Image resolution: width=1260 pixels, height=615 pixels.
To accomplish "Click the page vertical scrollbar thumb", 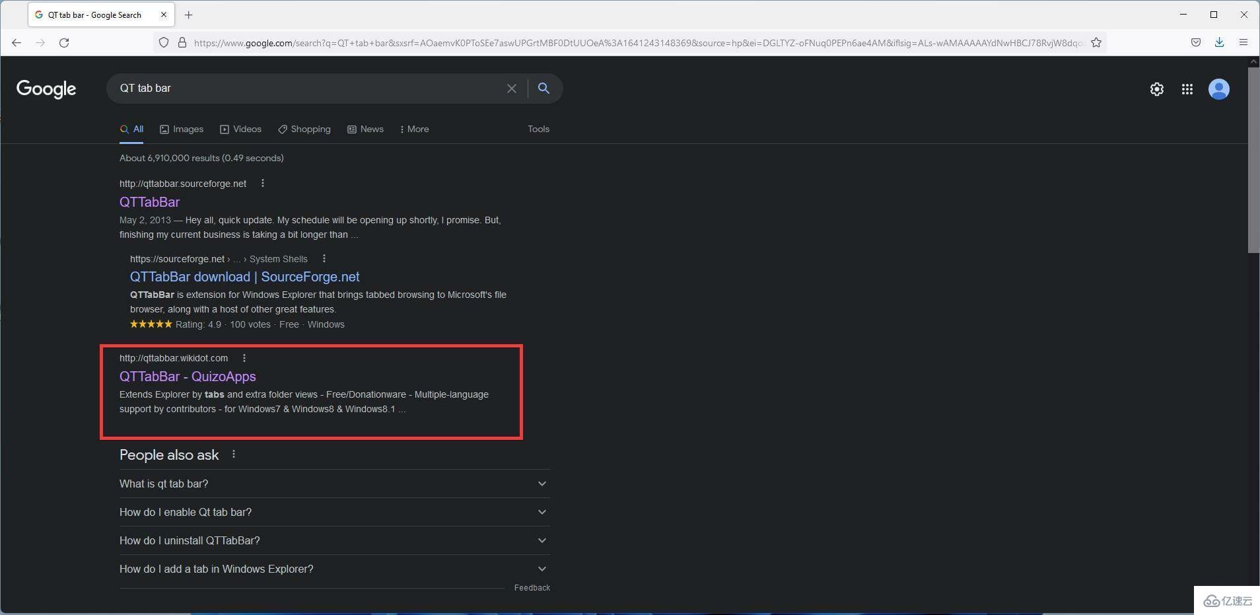I will [x=1253, y=159].
